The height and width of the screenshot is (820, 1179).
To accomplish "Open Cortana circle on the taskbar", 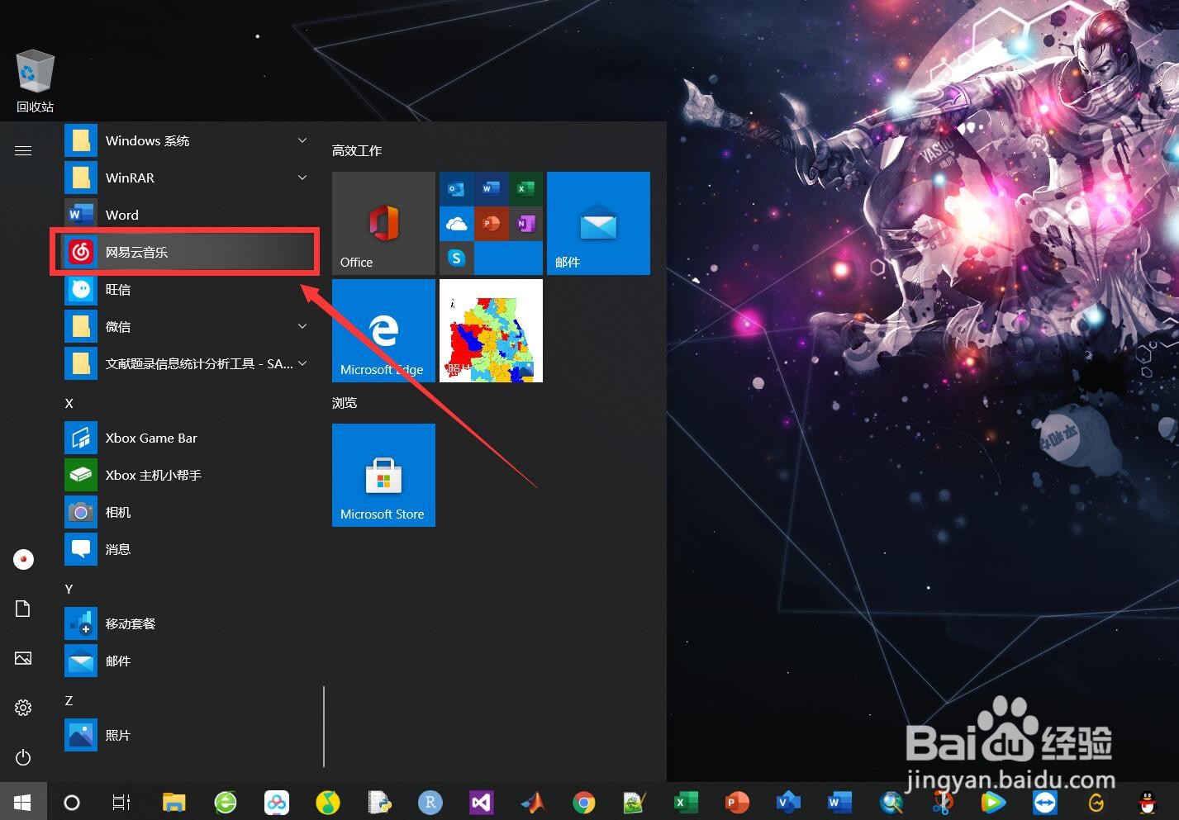I will coord(72,802).
